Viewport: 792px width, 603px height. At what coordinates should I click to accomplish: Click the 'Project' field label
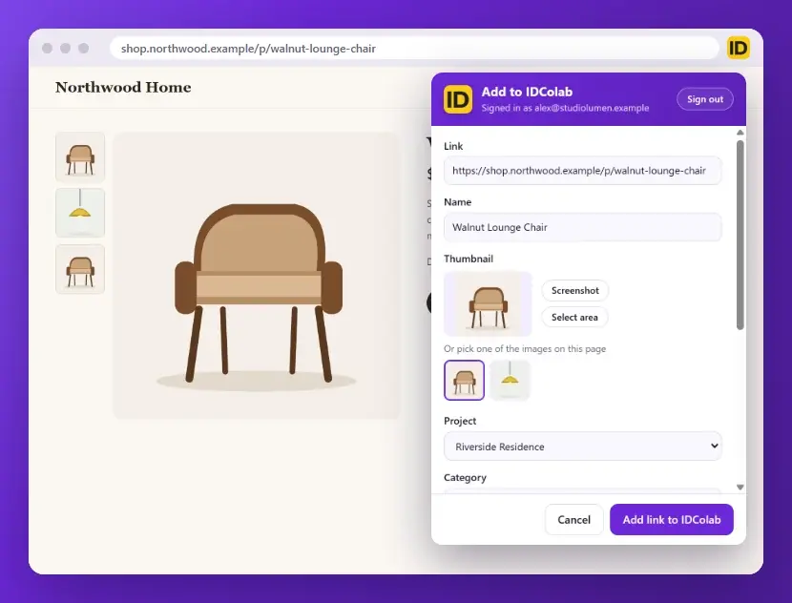[460, 421]
